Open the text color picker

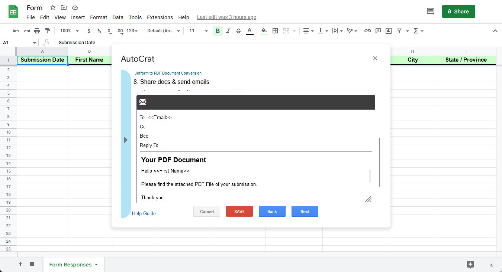point(250,31)
